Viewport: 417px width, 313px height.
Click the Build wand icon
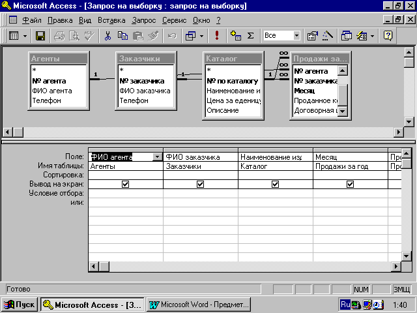pyautogui.click(x=328, y=36)
